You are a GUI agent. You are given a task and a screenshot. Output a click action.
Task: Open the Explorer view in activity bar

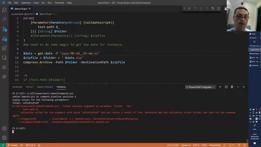(x=4, y=10)
